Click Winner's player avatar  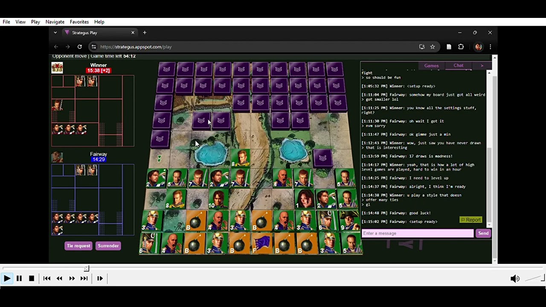(x=57, y=68)
